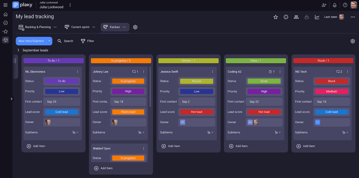The width and height of the screenshot is (359, 178).
Task: Open the automations robot icon
Action: (307, 17)
